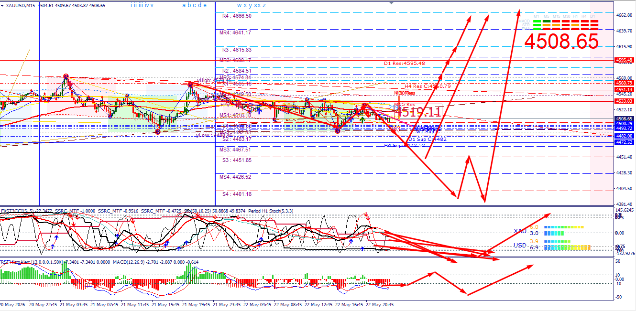Click the 'i ii iii iv v' wave label
Image resolution: width=636 pixels, height=311 pixels.
[142, 5]
